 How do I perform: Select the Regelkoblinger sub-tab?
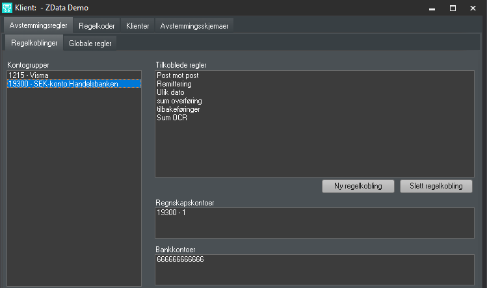coord(35,44)
